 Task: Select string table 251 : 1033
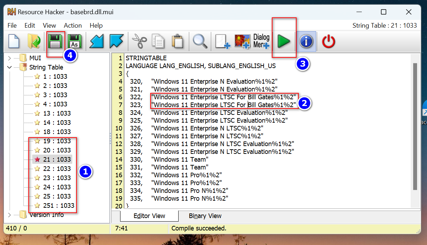pyautogui.click(x=58, y=206)
